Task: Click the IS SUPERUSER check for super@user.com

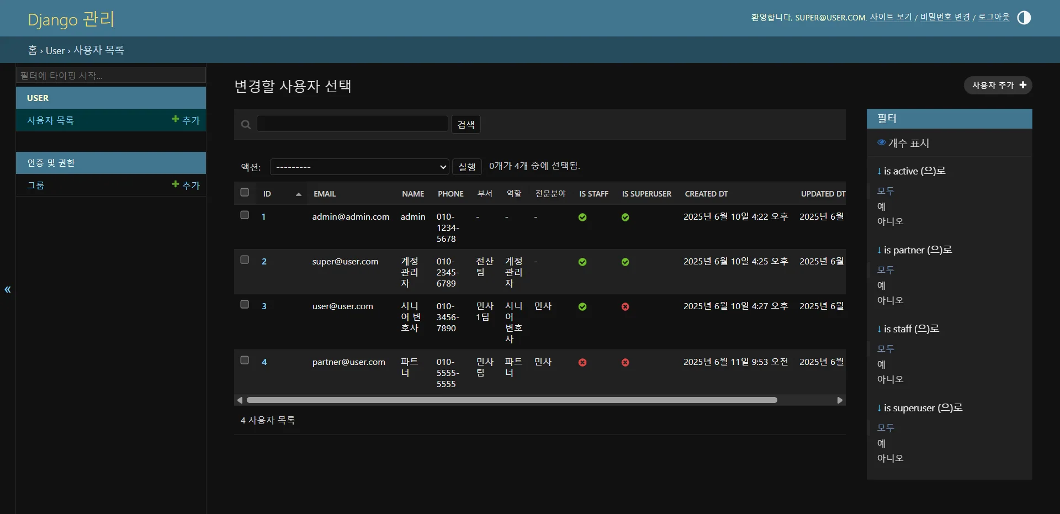Action: (x=625, y=262)
